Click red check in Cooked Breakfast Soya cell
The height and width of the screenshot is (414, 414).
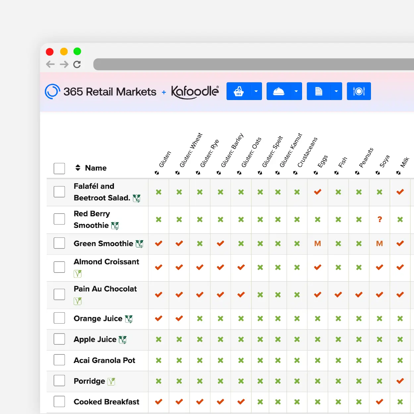click(x=380, y=402)
